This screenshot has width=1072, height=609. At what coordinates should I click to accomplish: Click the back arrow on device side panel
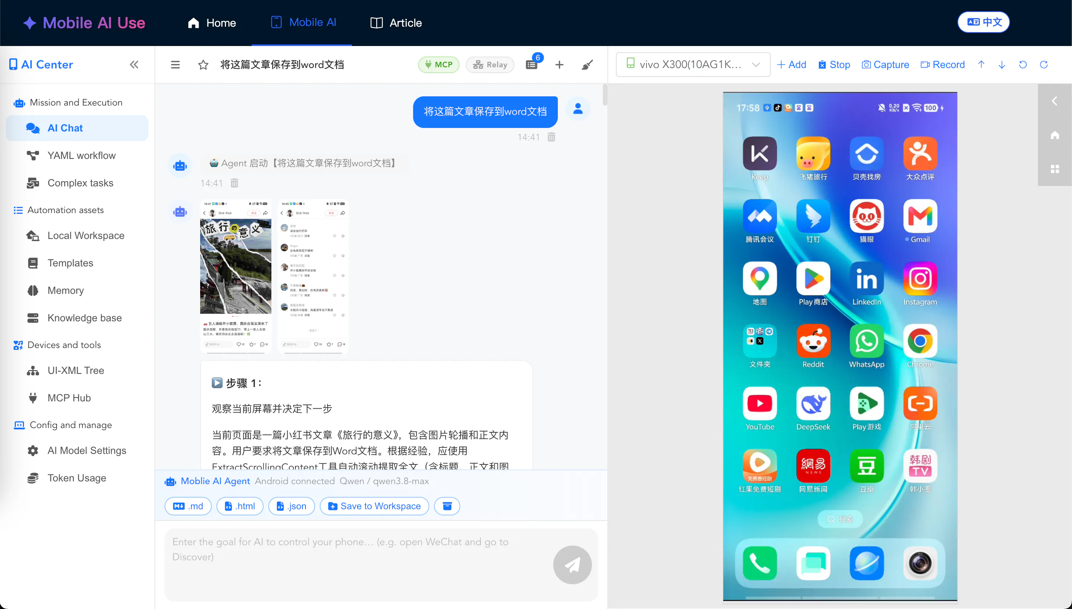point(1055,101)
